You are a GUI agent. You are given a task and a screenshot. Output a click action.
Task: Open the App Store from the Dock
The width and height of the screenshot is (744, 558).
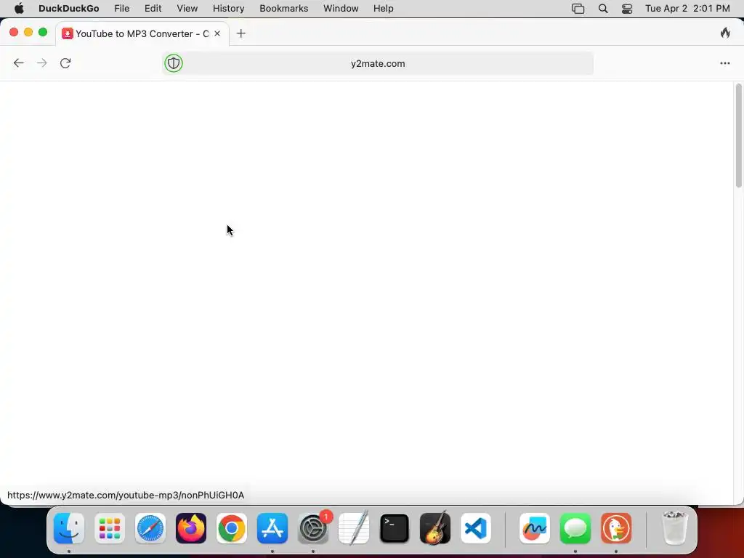272,528
